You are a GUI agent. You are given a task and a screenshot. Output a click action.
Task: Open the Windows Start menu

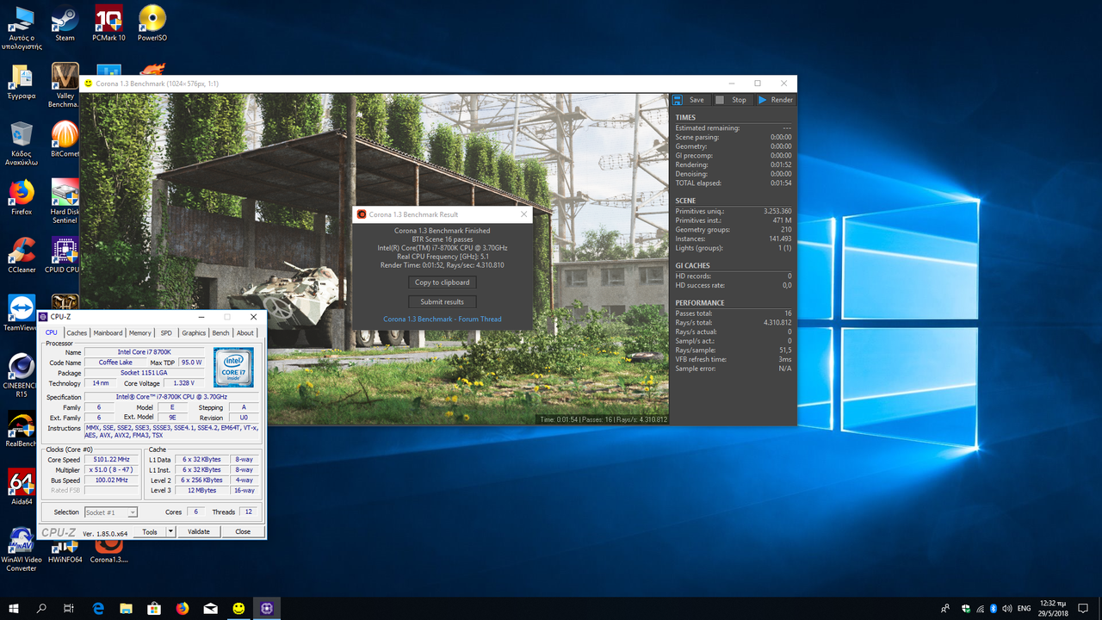coord(14,608)
